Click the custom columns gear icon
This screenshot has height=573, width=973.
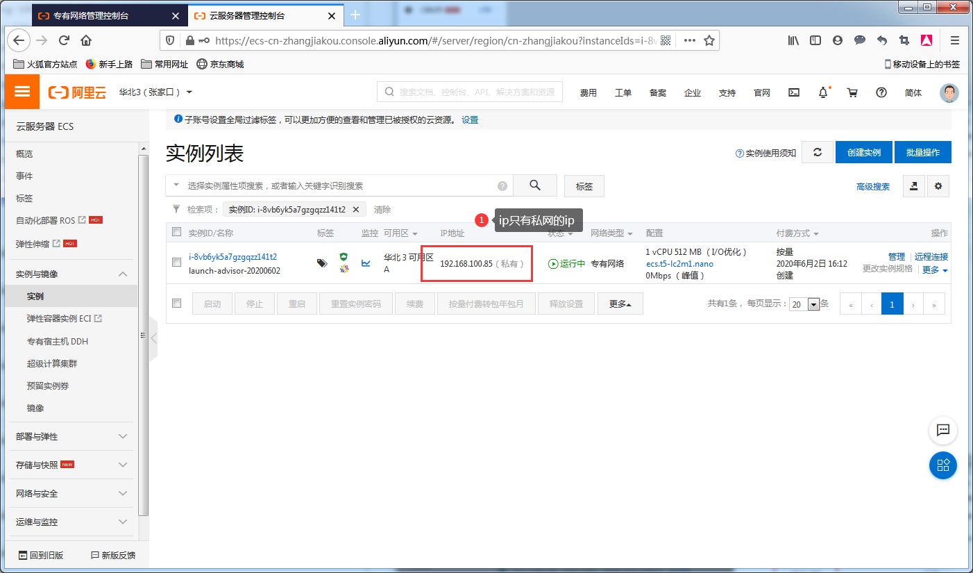pyautogui.click(x=938, y=186)
